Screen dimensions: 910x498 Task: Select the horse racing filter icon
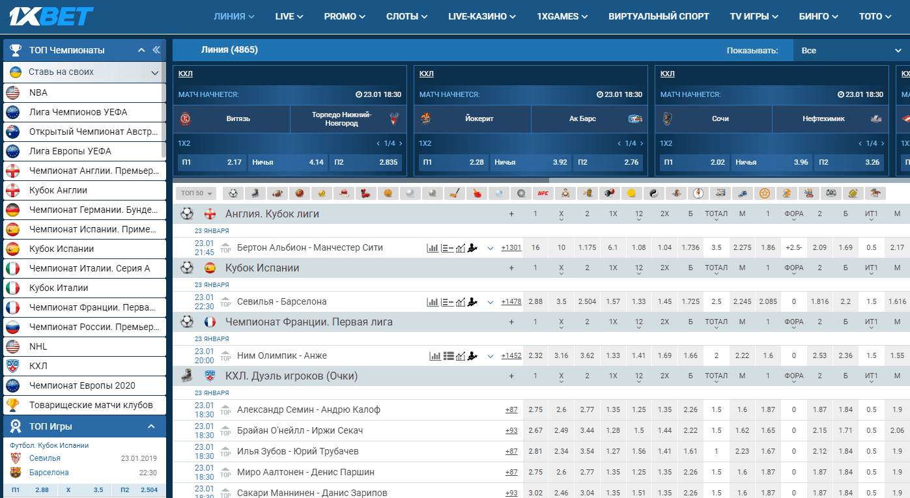pyautogui.click(x=875, y=193)
